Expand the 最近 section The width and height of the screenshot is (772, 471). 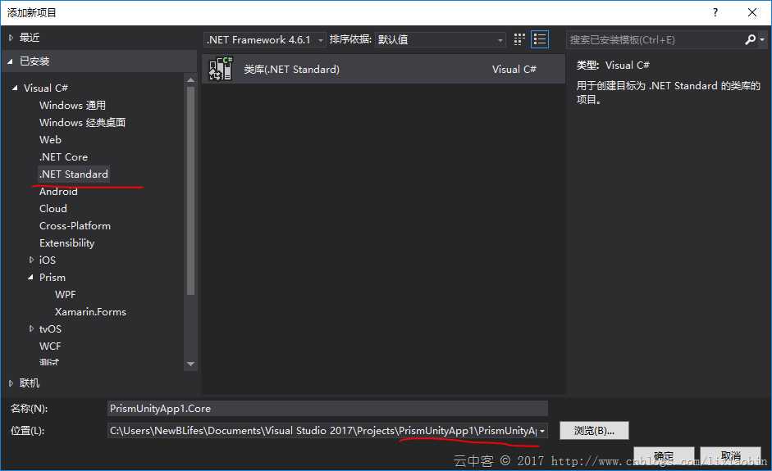11,38
